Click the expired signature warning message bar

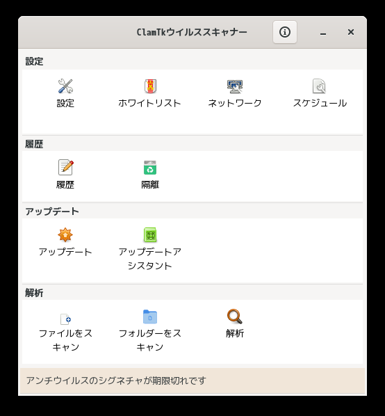pyautogui.click(x=192, y=381)
